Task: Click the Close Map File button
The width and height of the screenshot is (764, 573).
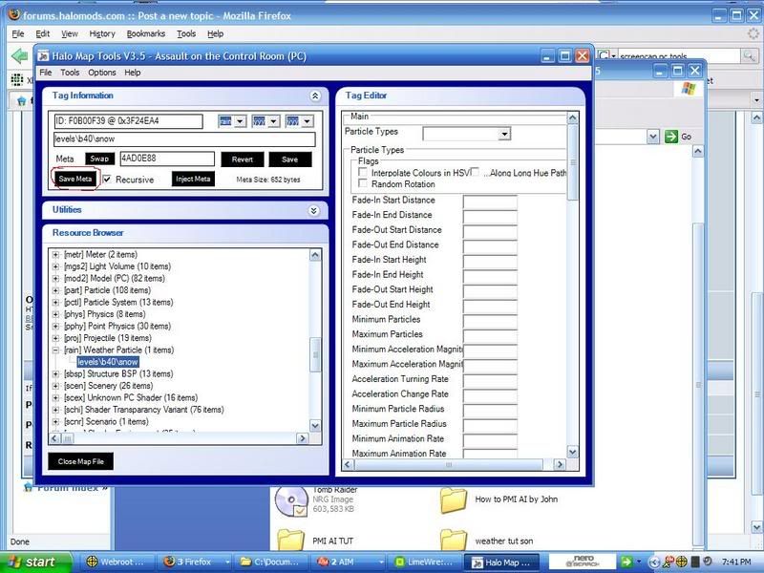Action: coord(81,461)
